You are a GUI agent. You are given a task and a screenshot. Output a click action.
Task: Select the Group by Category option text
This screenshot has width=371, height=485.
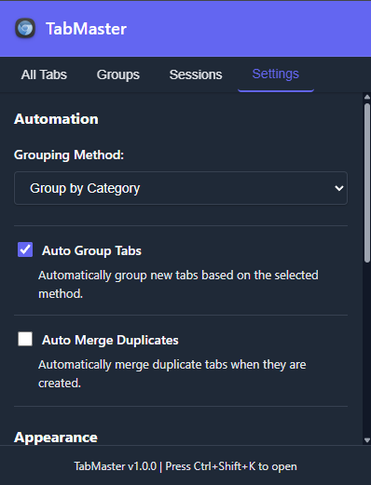coord(85,188)
